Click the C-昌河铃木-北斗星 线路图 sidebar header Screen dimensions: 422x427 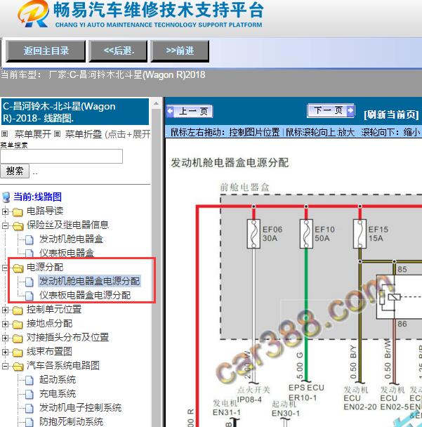[75, 112]
